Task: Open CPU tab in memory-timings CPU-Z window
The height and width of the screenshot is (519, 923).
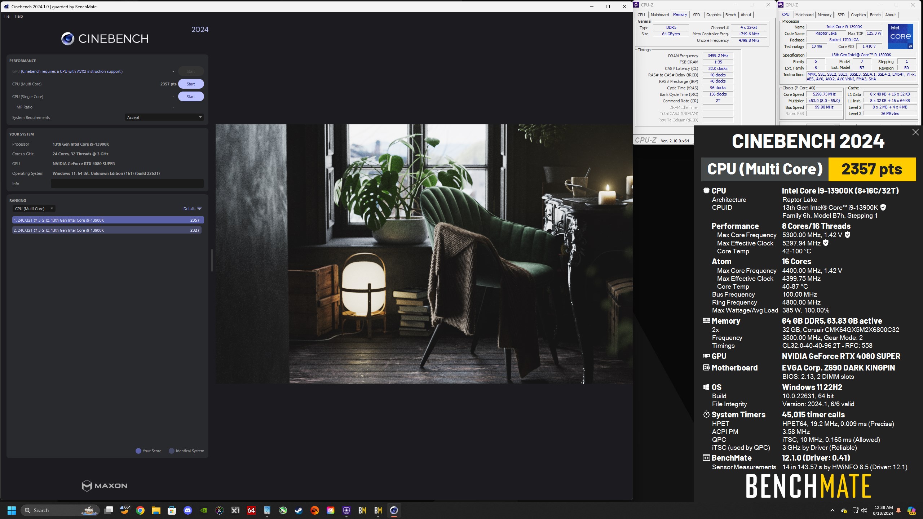Action: 641,15
